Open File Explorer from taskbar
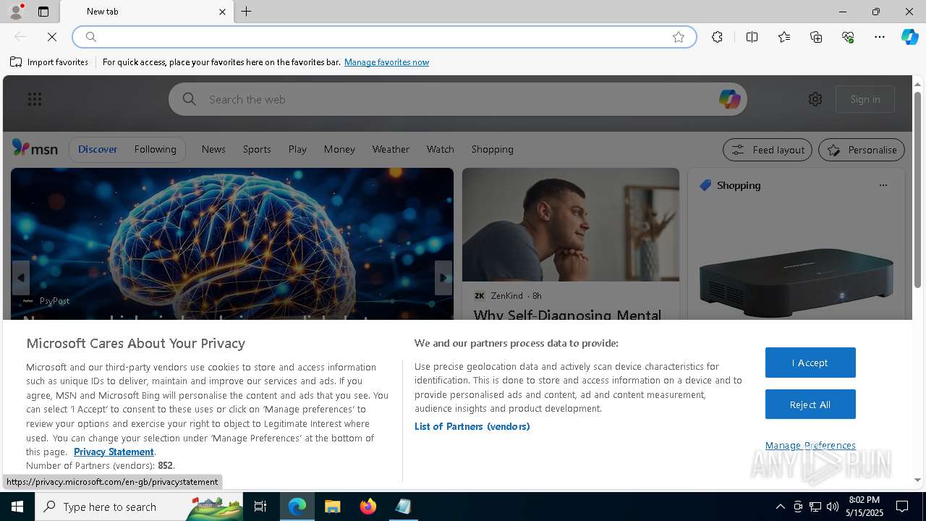This screenshot has width=926, height=521. [332, 507]
